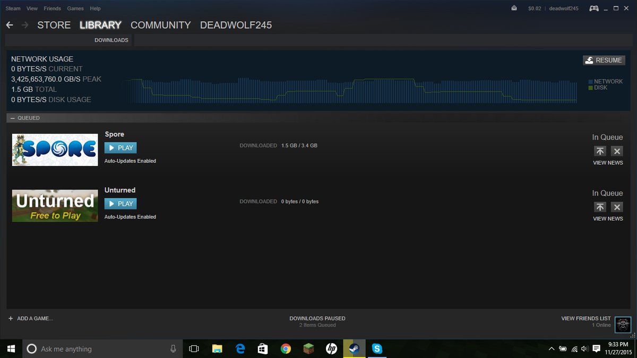Open the View menu
This screenshot has height=358, width=637.
(32, 8)
